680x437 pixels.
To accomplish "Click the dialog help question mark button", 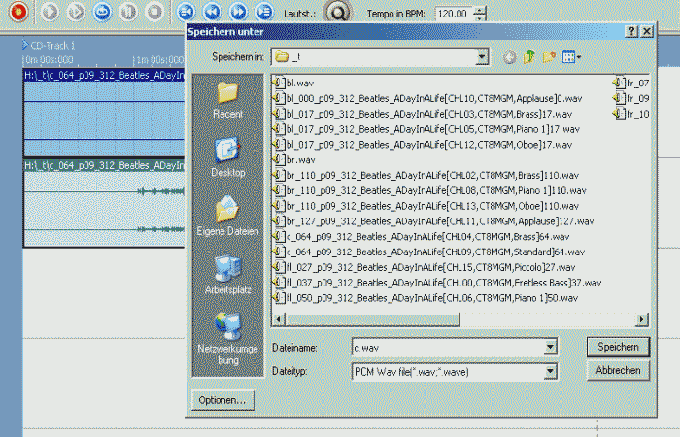I will (x=632, y=32).
